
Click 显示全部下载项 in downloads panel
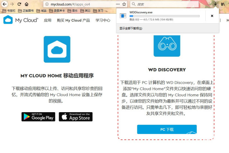pyautogui.click(x=131, y=28)
